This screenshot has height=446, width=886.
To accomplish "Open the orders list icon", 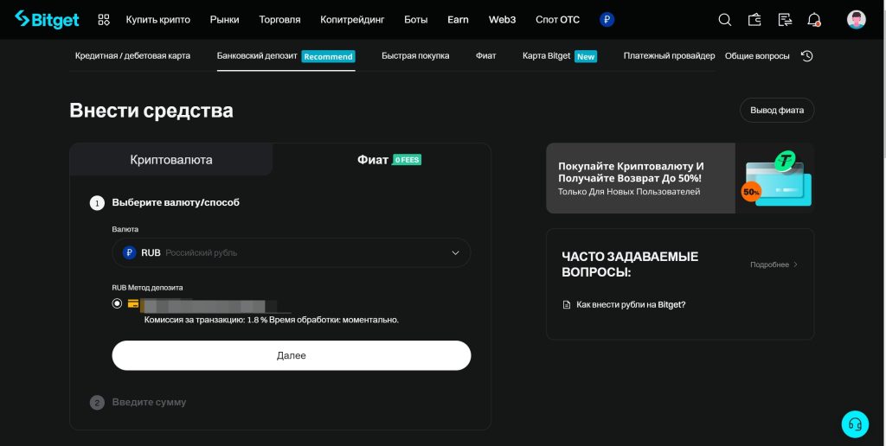I will coord(785,19).
